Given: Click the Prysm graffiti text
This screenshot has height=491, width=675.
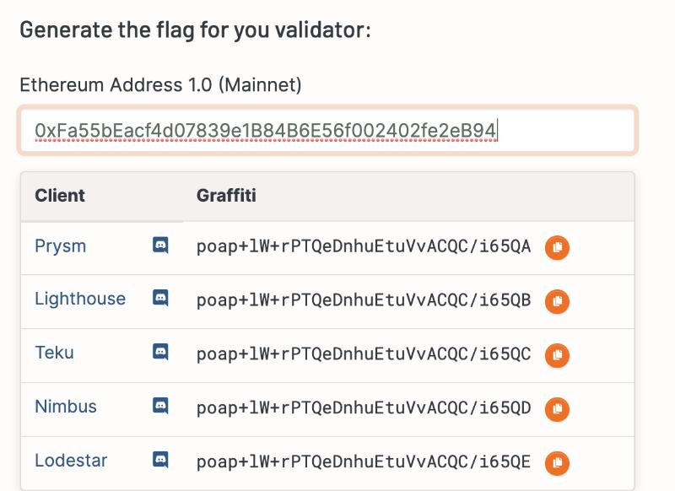Looking at the screenshot, I should pyautogui.click(x=364, y=246).
